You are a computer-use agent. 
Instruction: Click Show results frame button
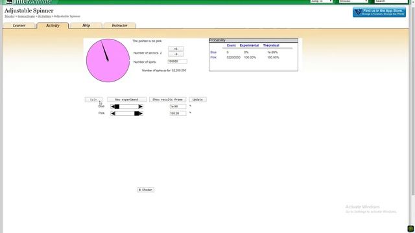167,100
